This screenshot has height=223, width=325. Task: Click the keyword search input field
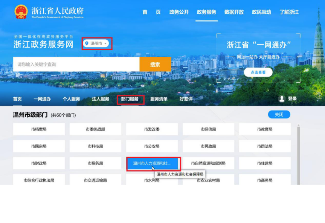(x=76, y=65)
